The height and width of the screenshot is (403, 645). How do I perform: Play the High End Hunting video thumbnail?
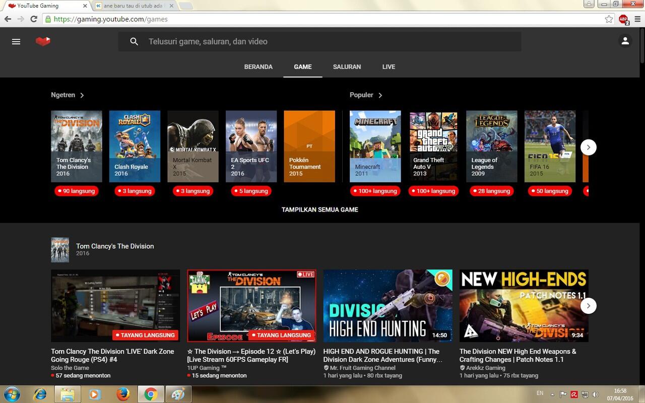[388, 306]
